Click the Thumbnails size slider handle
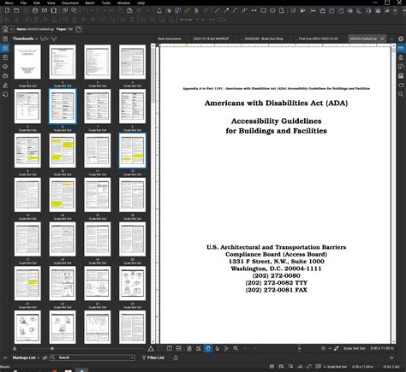This screenshot has width=406, height=372. tap(52, 348)
